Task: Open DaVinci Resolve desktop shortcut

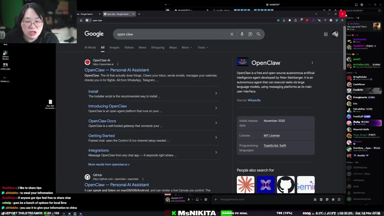Action: pos(5,55)
